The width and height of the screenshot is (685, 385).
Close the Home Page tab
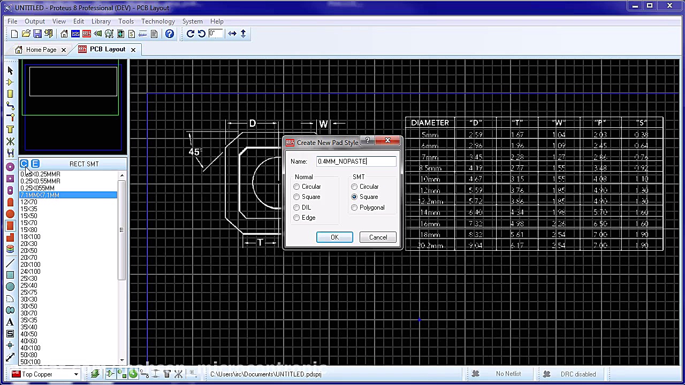point(63,50)
